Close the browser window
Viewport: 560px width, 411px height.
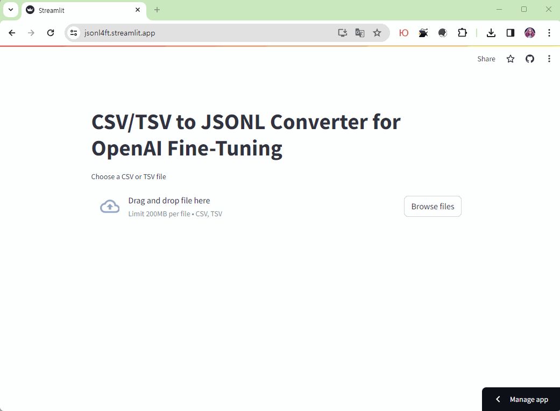click(549, 9)
